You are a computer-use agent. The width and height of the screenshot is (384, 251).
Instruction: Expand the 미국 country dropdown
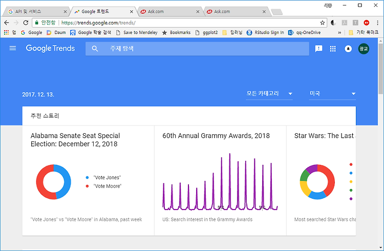pyautogui.click(x=332, y=94)
